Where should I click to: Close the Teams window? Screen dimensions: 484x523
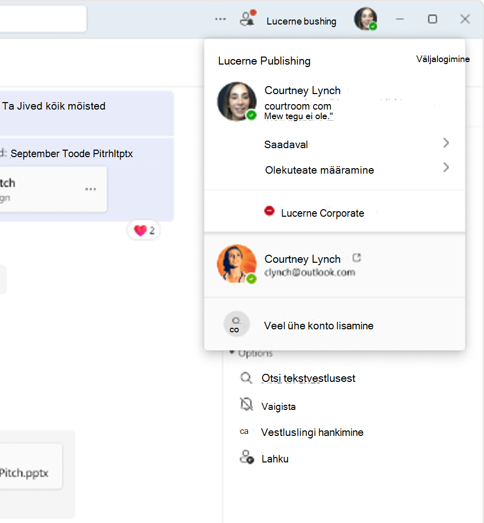465,19
